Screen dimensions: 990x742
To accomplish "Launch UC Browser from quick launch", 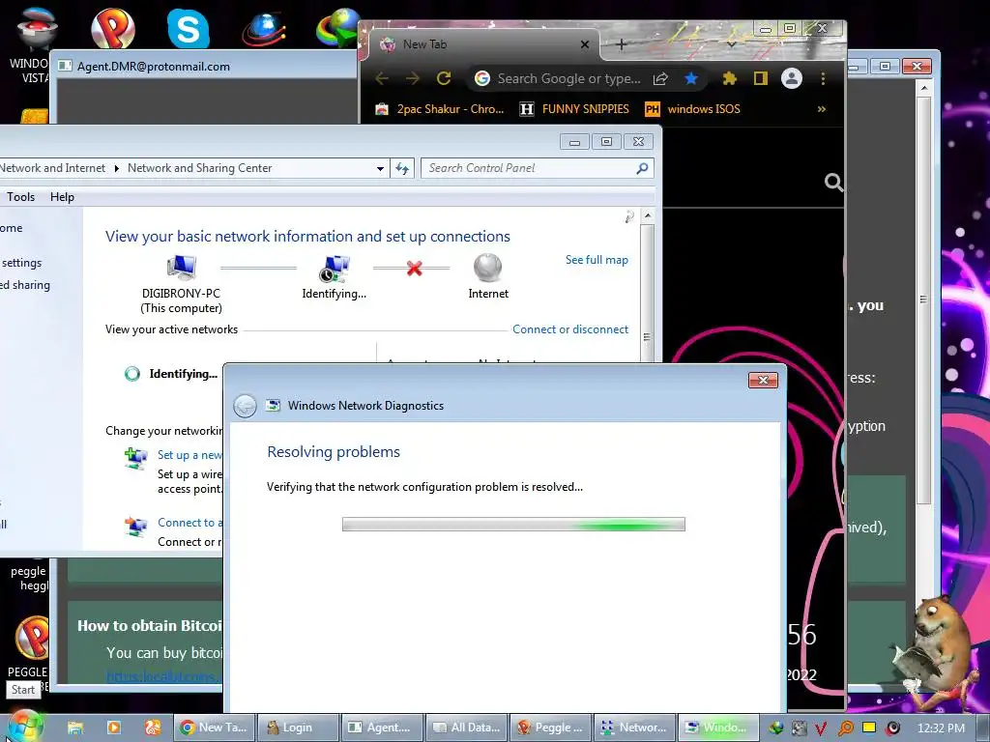I will [152, 728].
